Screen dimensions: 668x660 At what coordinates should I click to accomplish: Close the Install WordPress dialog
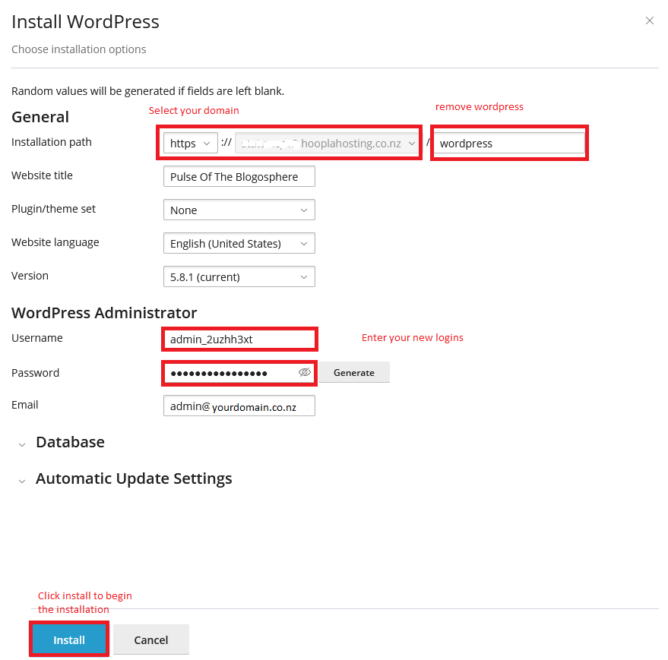(649, 21)
